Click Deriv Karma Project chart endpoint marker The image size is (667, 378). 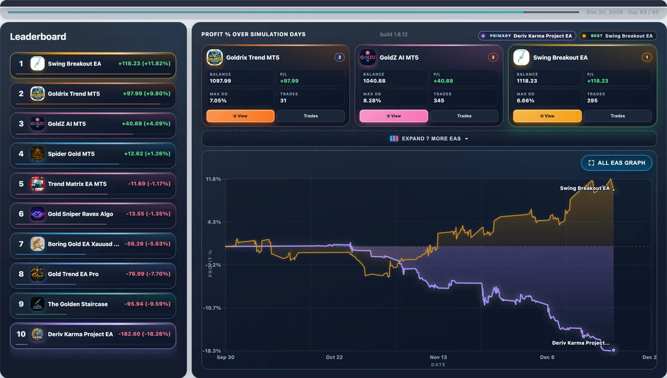613,351
